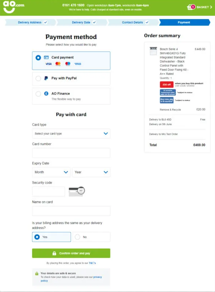Expand the expiry Month dropdown
The width and height of the screenshot is (215, 292).
point(51,172)
